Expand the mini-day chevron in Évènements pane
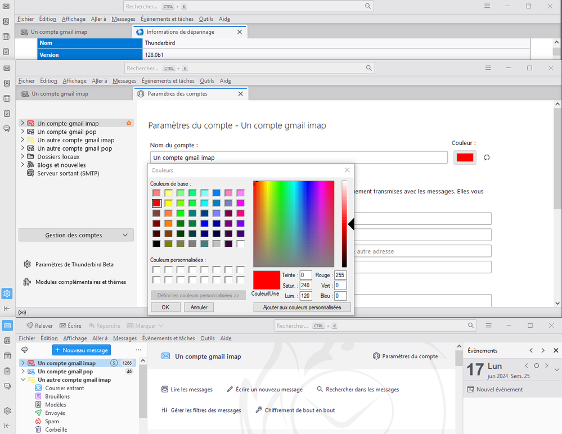Screen dimensions: 562x434 tap(556, 369)
